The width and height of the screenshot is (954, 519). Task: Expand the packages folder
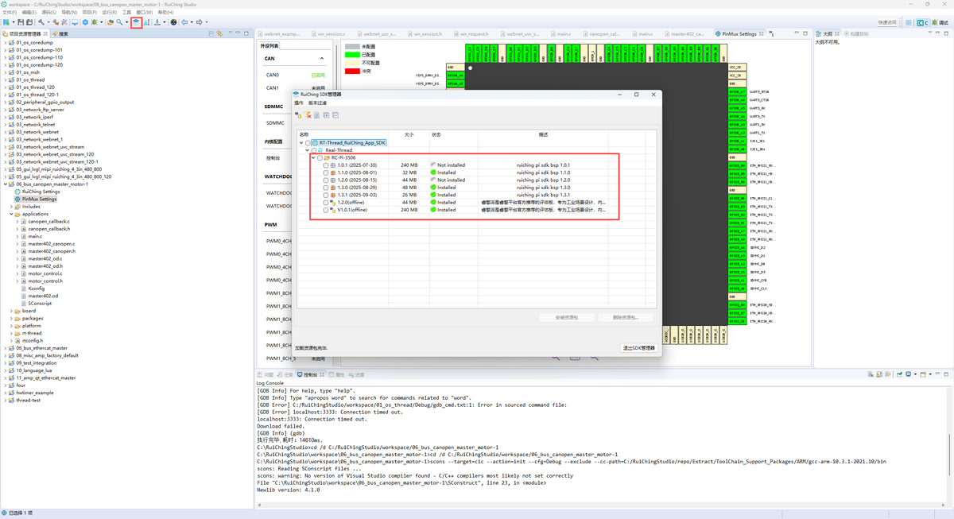click(12, 319)
